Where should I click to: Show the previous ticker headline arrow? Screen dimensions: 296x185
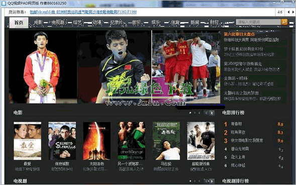pyautogui.click(x=288, y=12)
